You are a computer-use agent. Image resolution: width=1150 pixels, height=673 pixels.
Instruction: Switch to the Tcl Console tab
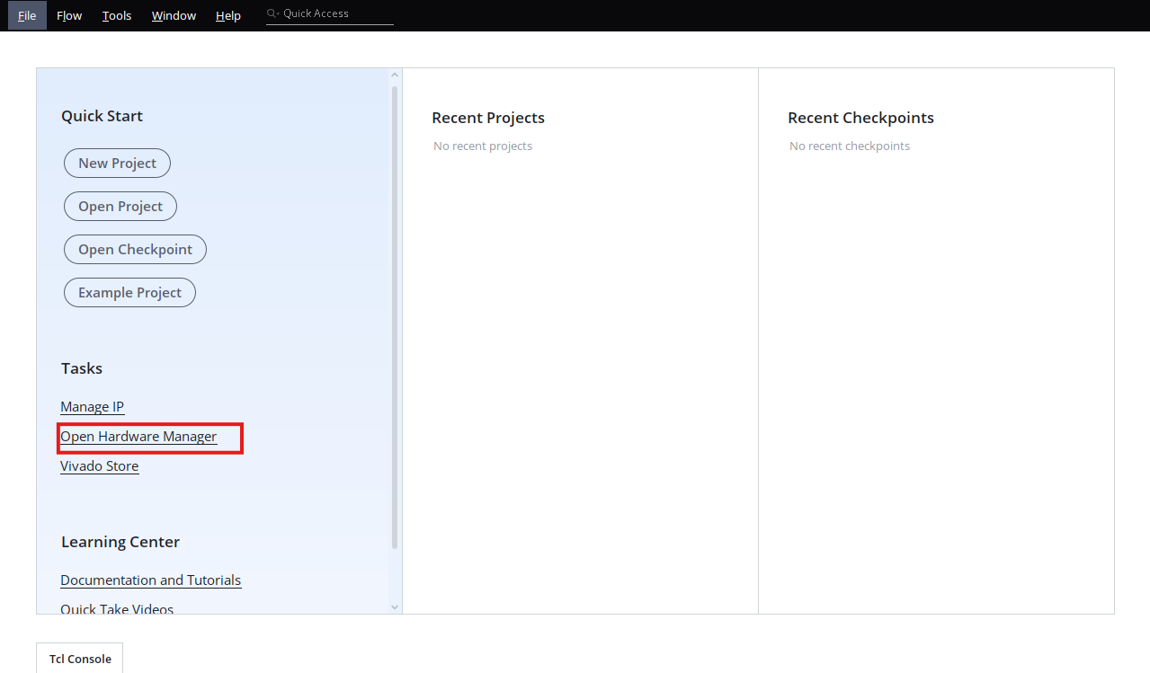tap(80, 659)
